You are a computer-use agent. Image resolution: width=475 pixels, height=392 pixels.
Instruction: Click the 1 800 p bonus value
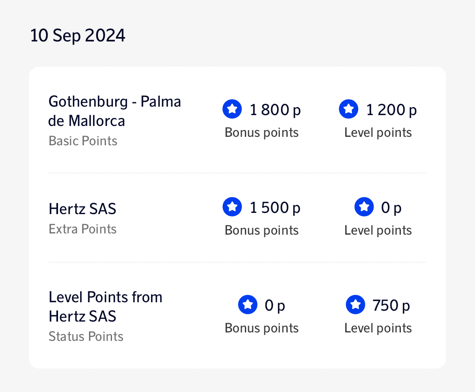pyautogui.click(x=275, y=109)
